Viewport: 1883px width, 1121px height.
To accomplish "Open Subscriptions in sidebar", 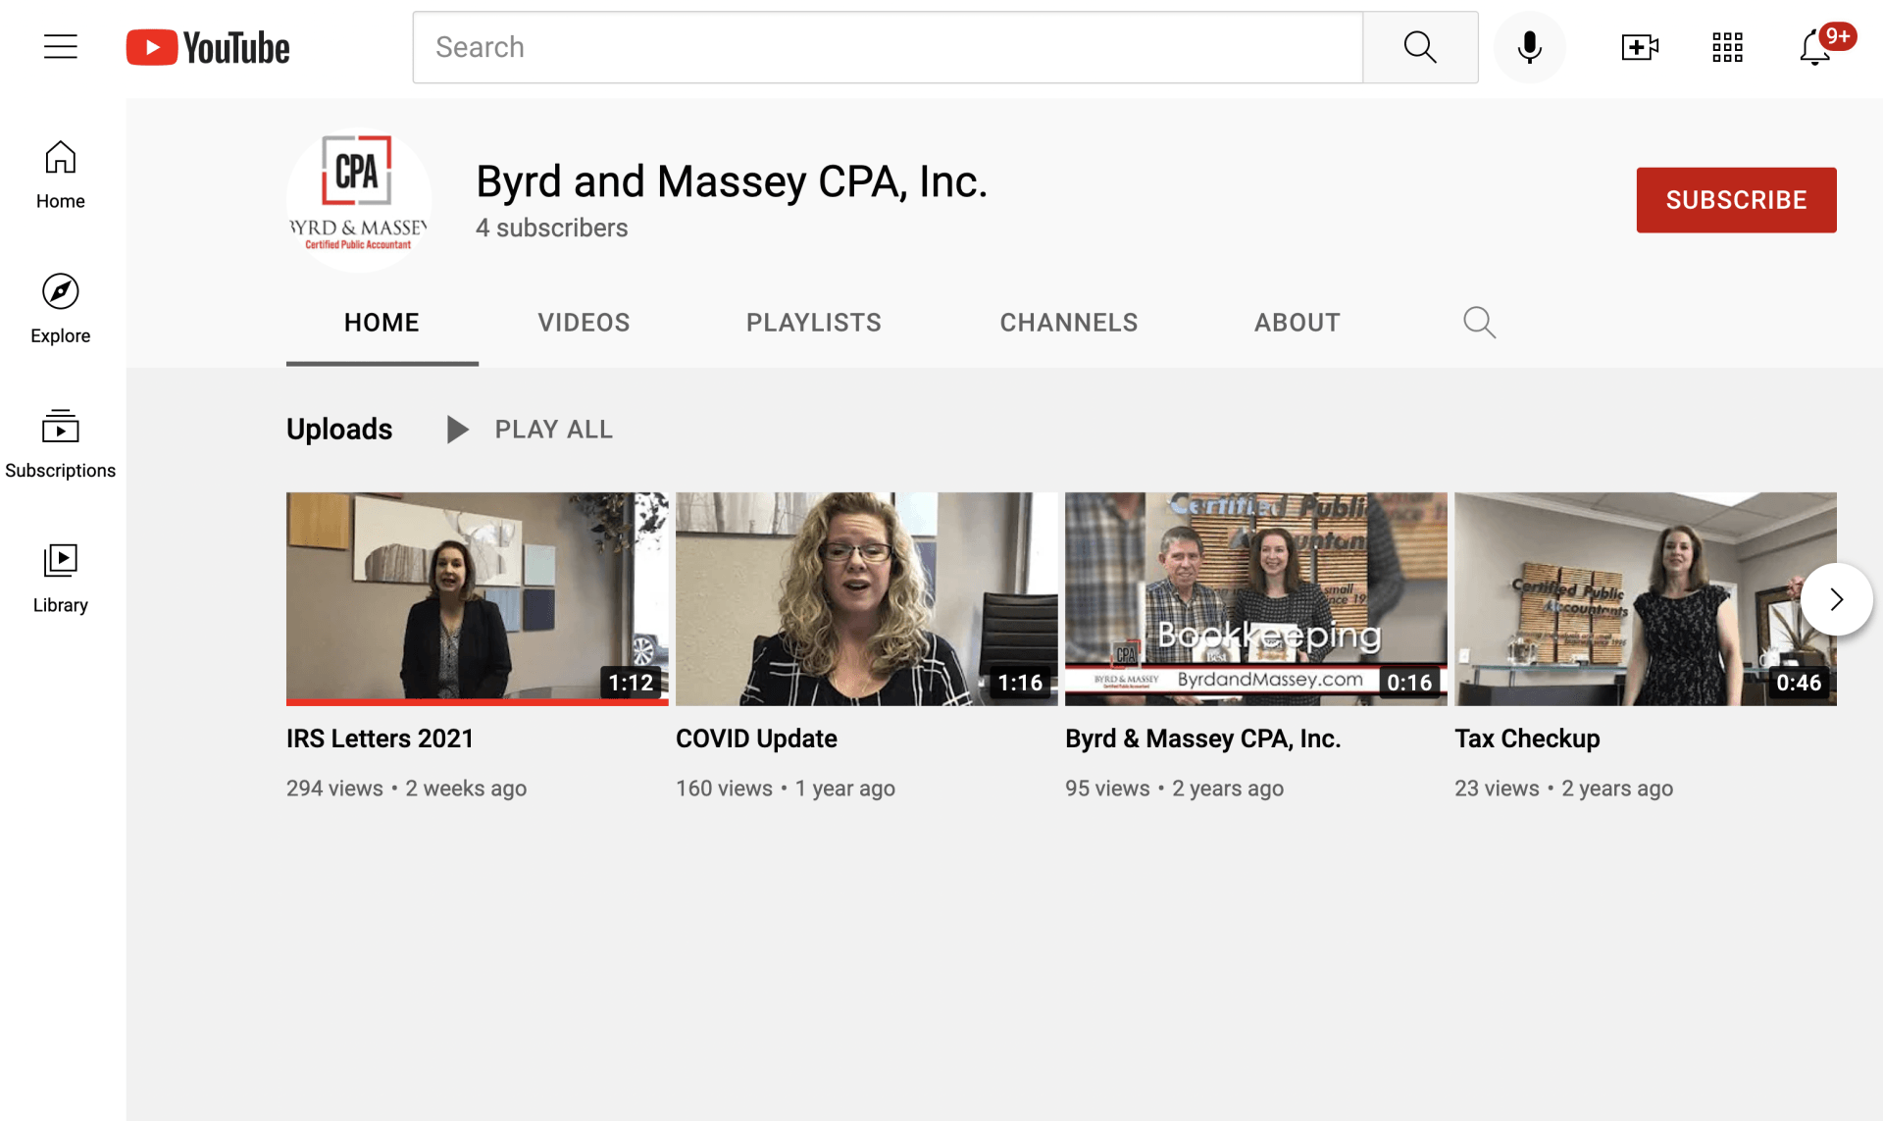I will pos(61,443).
